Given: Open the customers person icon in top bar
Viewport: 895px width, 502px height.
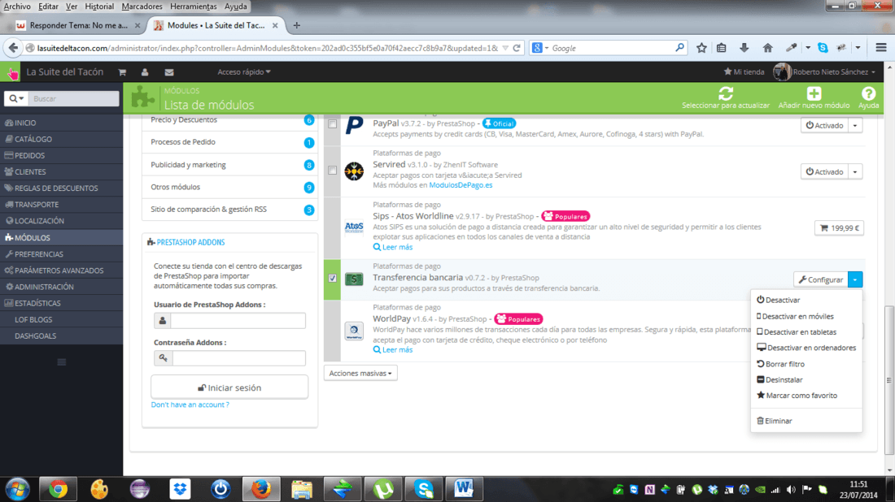Looking at the screenshot, I should click(145, 72).
